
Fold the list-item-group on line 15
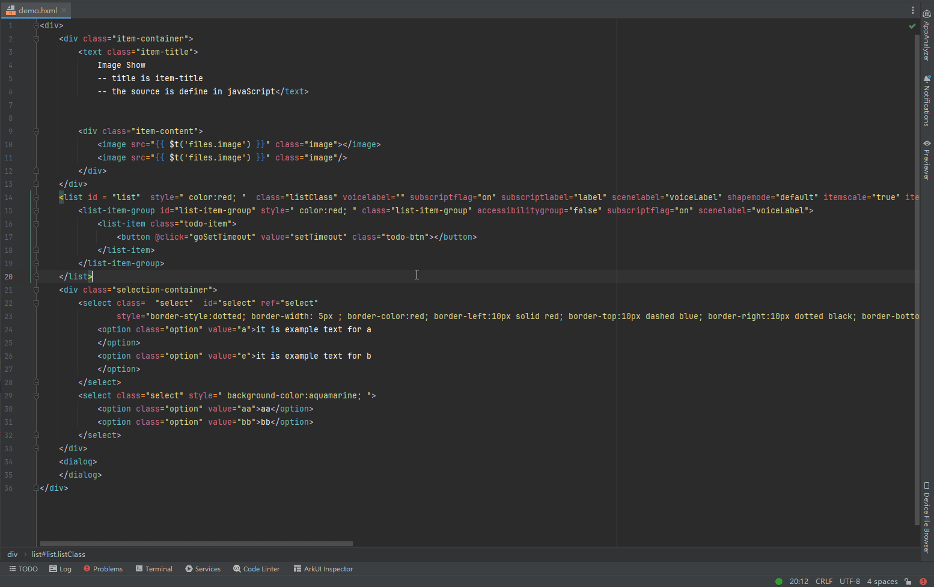coord(36,210)
